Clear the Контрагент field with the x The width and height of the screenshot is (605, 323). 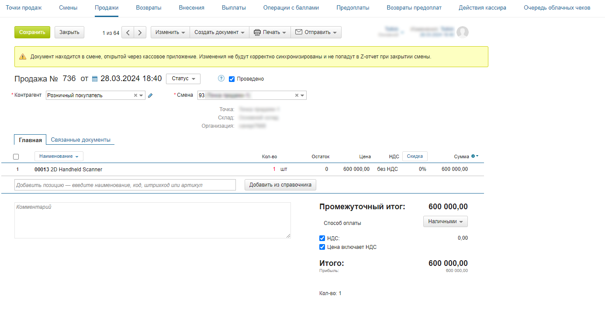click(x=135, y=95)
